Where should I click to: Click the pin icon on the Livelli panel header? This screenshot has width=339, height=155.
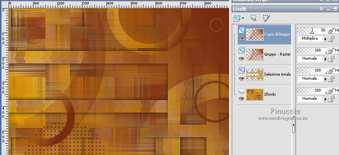(321, 9)
